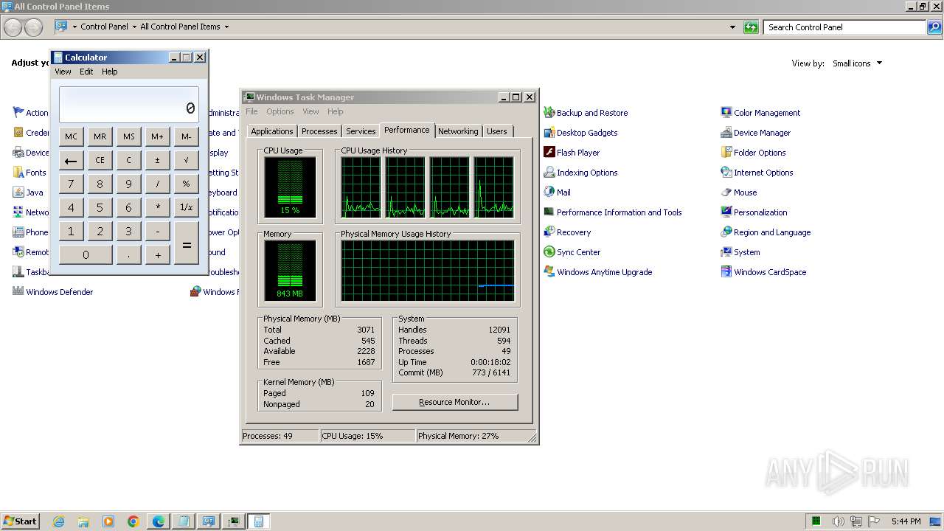Click the Windows Start button
The width and height of the screenshot is (944, 531).
20,521
